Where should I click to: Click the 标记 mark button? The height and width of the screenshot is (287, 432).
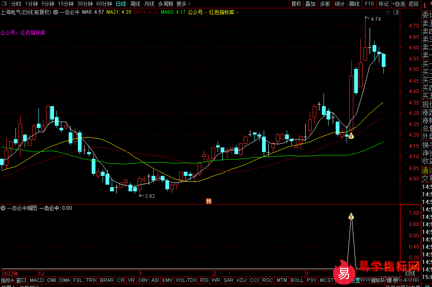pyautogui.click(x=383, y=4)
